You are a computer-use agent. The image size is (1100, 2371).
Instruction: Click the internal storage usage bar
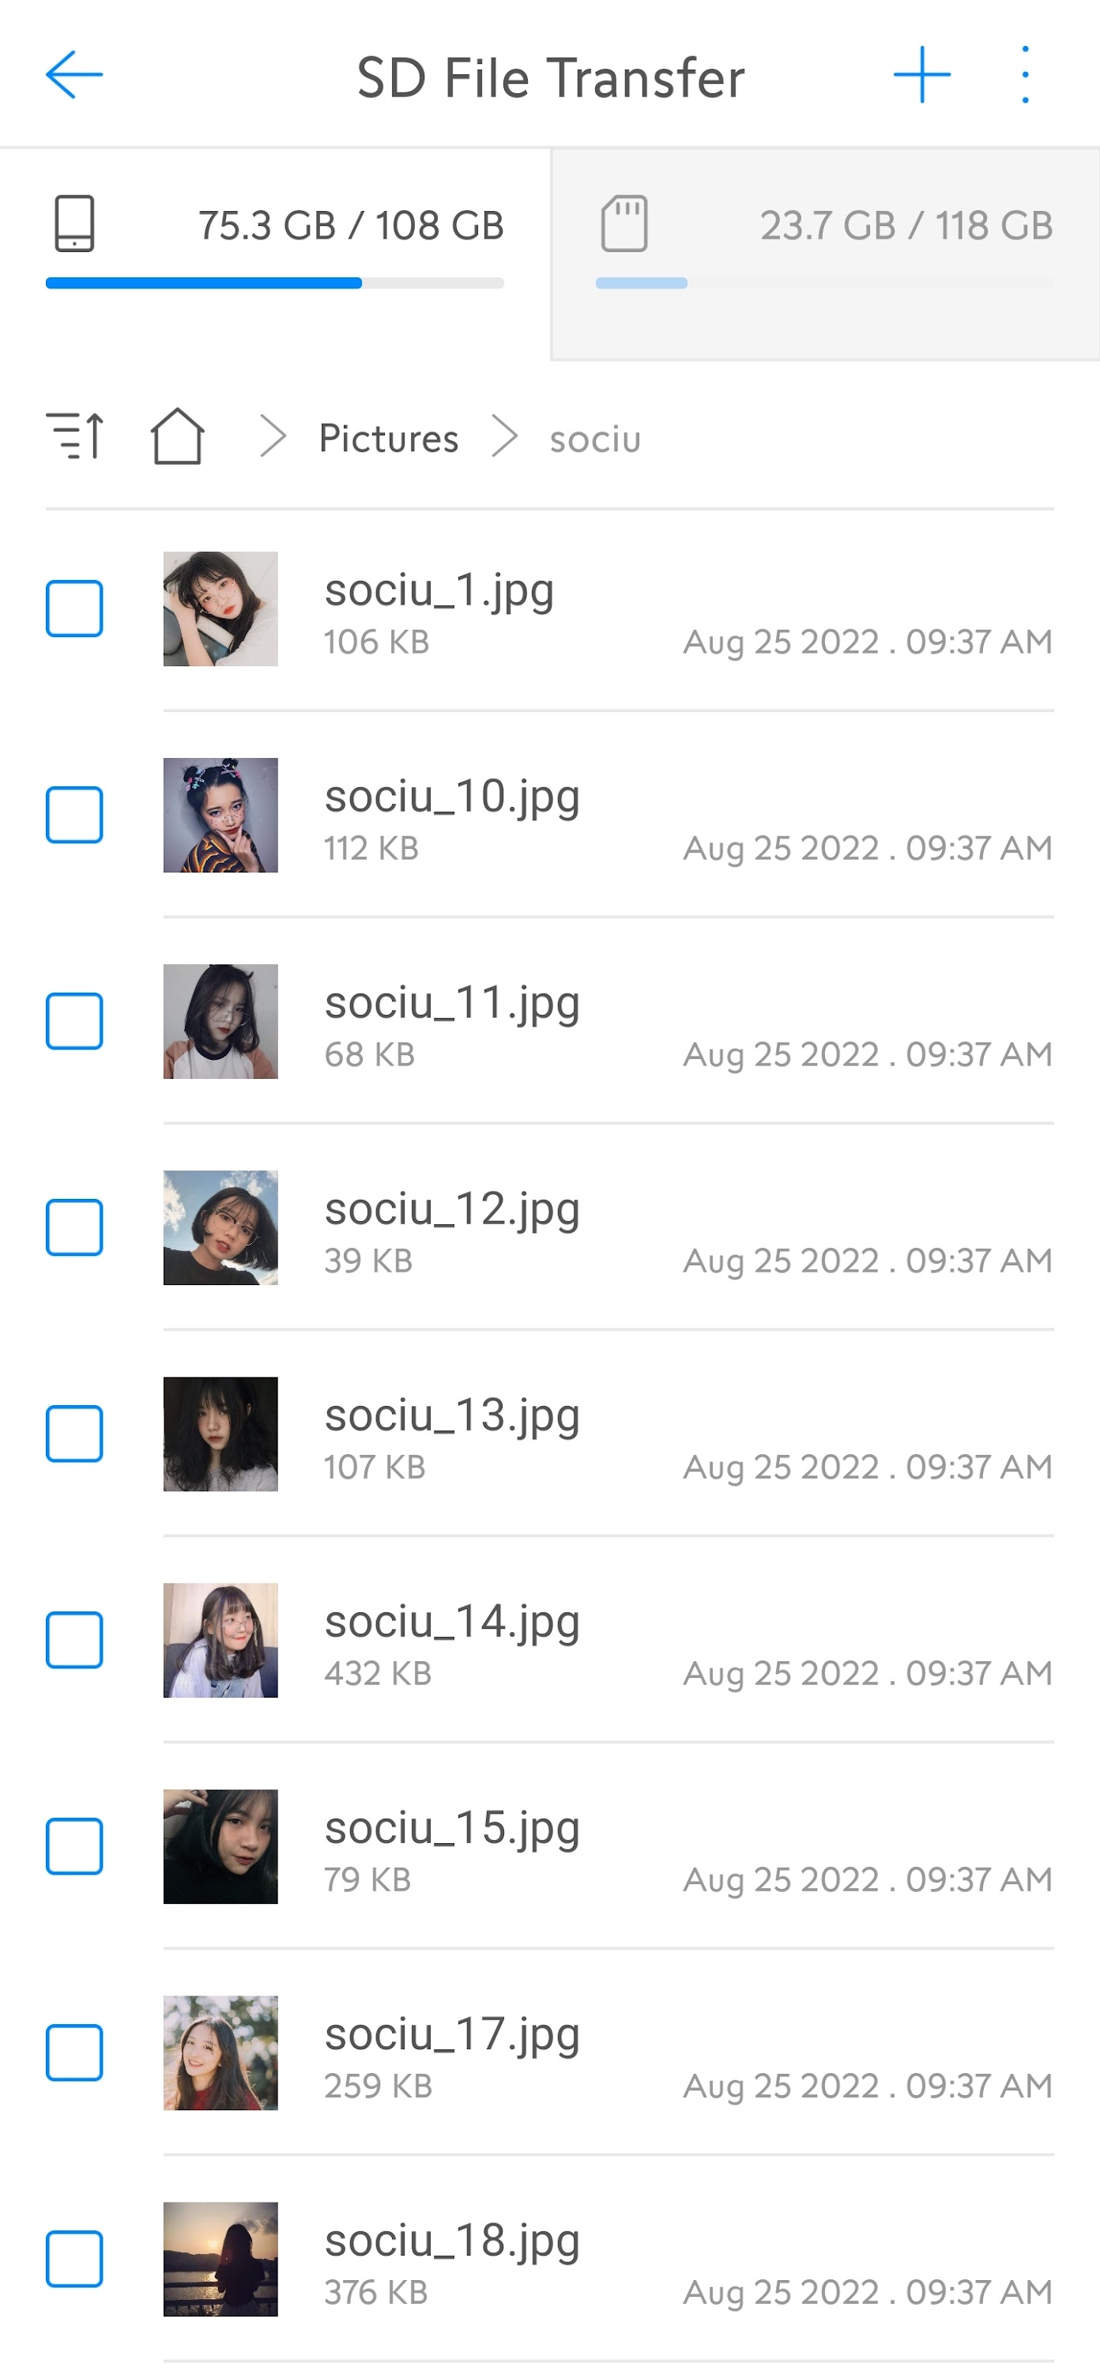point(274,284)
